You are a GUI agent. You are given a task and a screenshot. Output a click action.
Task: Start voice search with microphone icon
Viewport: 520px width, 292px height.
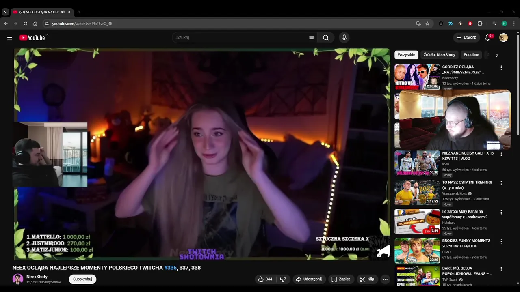[x=344, y=38]
